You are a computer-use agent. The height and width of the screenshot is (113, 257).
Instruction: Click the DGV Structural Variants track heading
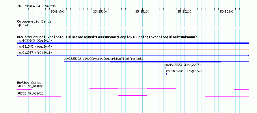(107, 37)
